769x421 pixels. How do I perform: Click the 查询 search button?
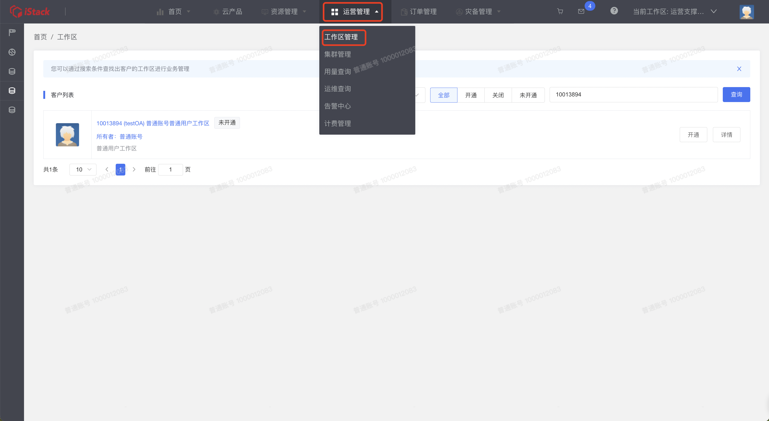click(x=736, y=95)
